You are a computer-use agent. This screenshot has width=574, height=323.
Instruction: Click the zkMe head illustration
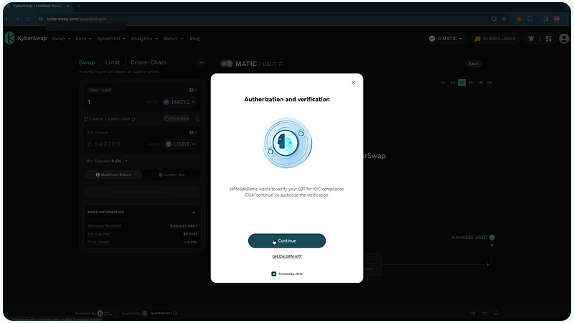287,143
